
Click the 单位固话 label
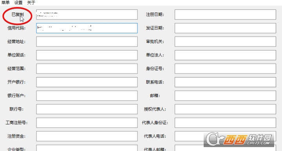coord(16,55)
